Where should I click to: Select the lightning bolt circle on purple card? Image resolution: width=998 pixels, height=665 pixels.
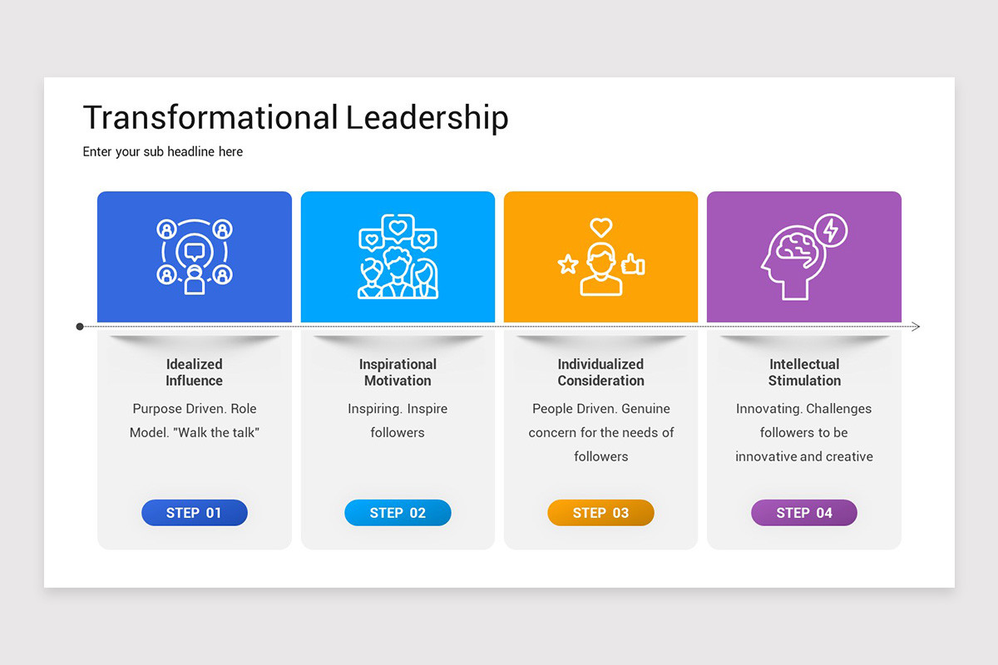click(x=830, y=229)
